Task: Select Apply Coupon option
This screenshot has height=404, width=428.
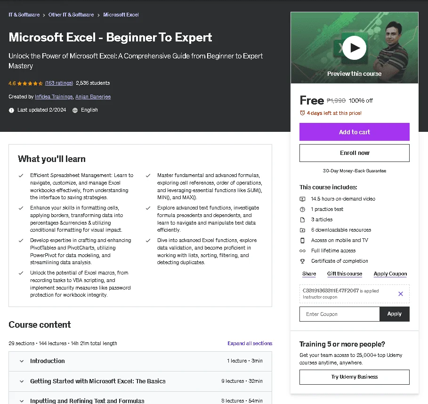Action: coord(390,274)
